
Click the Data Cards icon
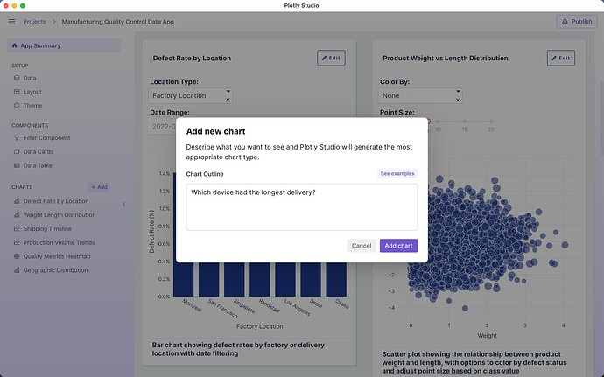pos(17,151)
